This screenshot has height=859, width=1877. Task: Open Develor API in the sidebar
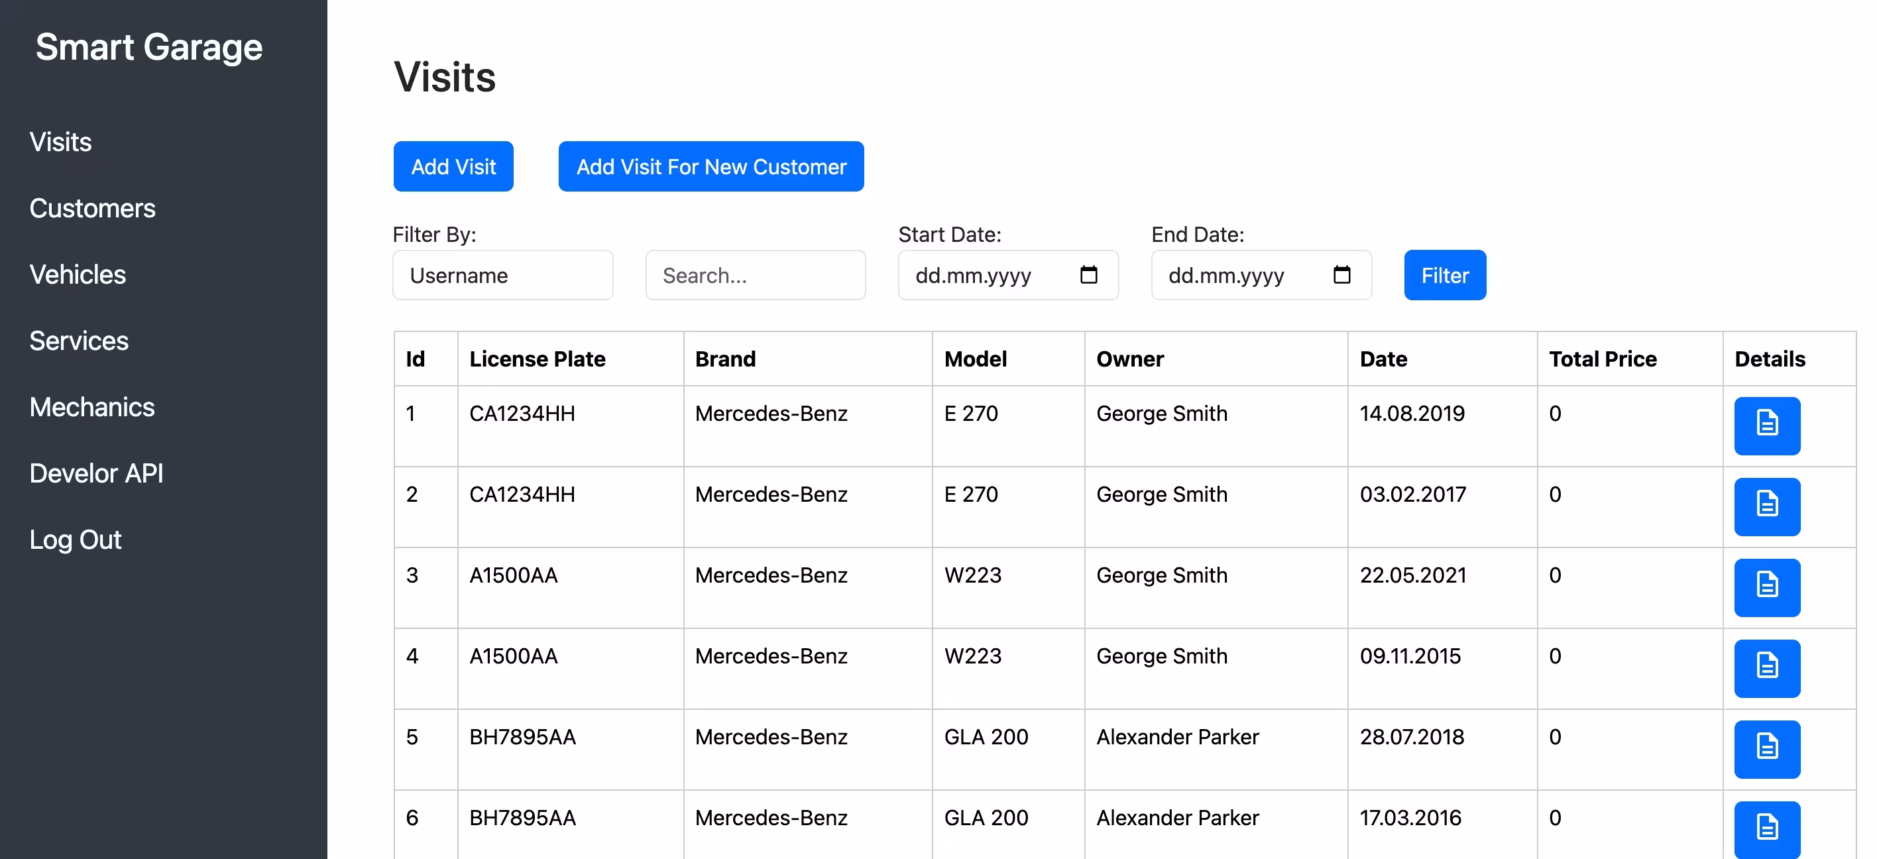[x=96, y=474]
